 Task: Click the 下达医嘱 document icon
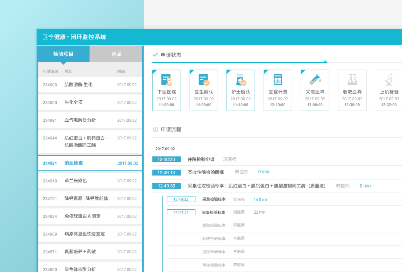(x=166, y=80)
